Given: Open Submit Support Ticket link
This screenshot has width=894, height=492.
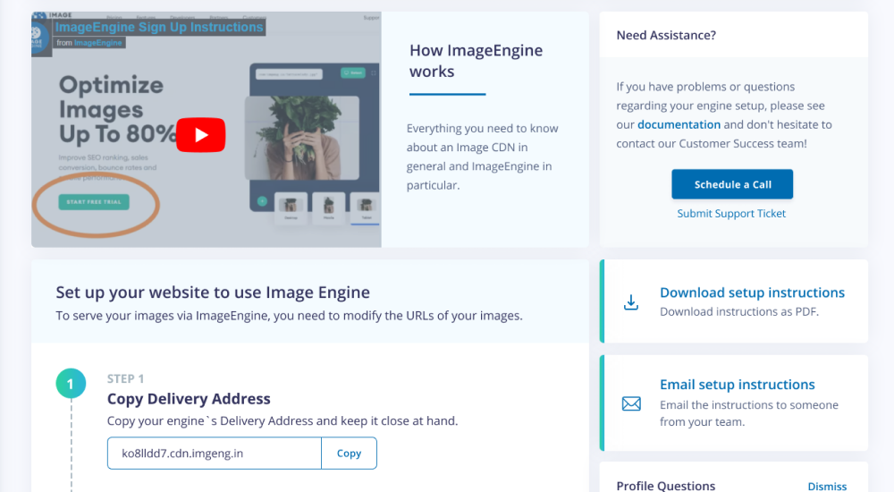Looking at the screenshot, I should click(731, 214).
